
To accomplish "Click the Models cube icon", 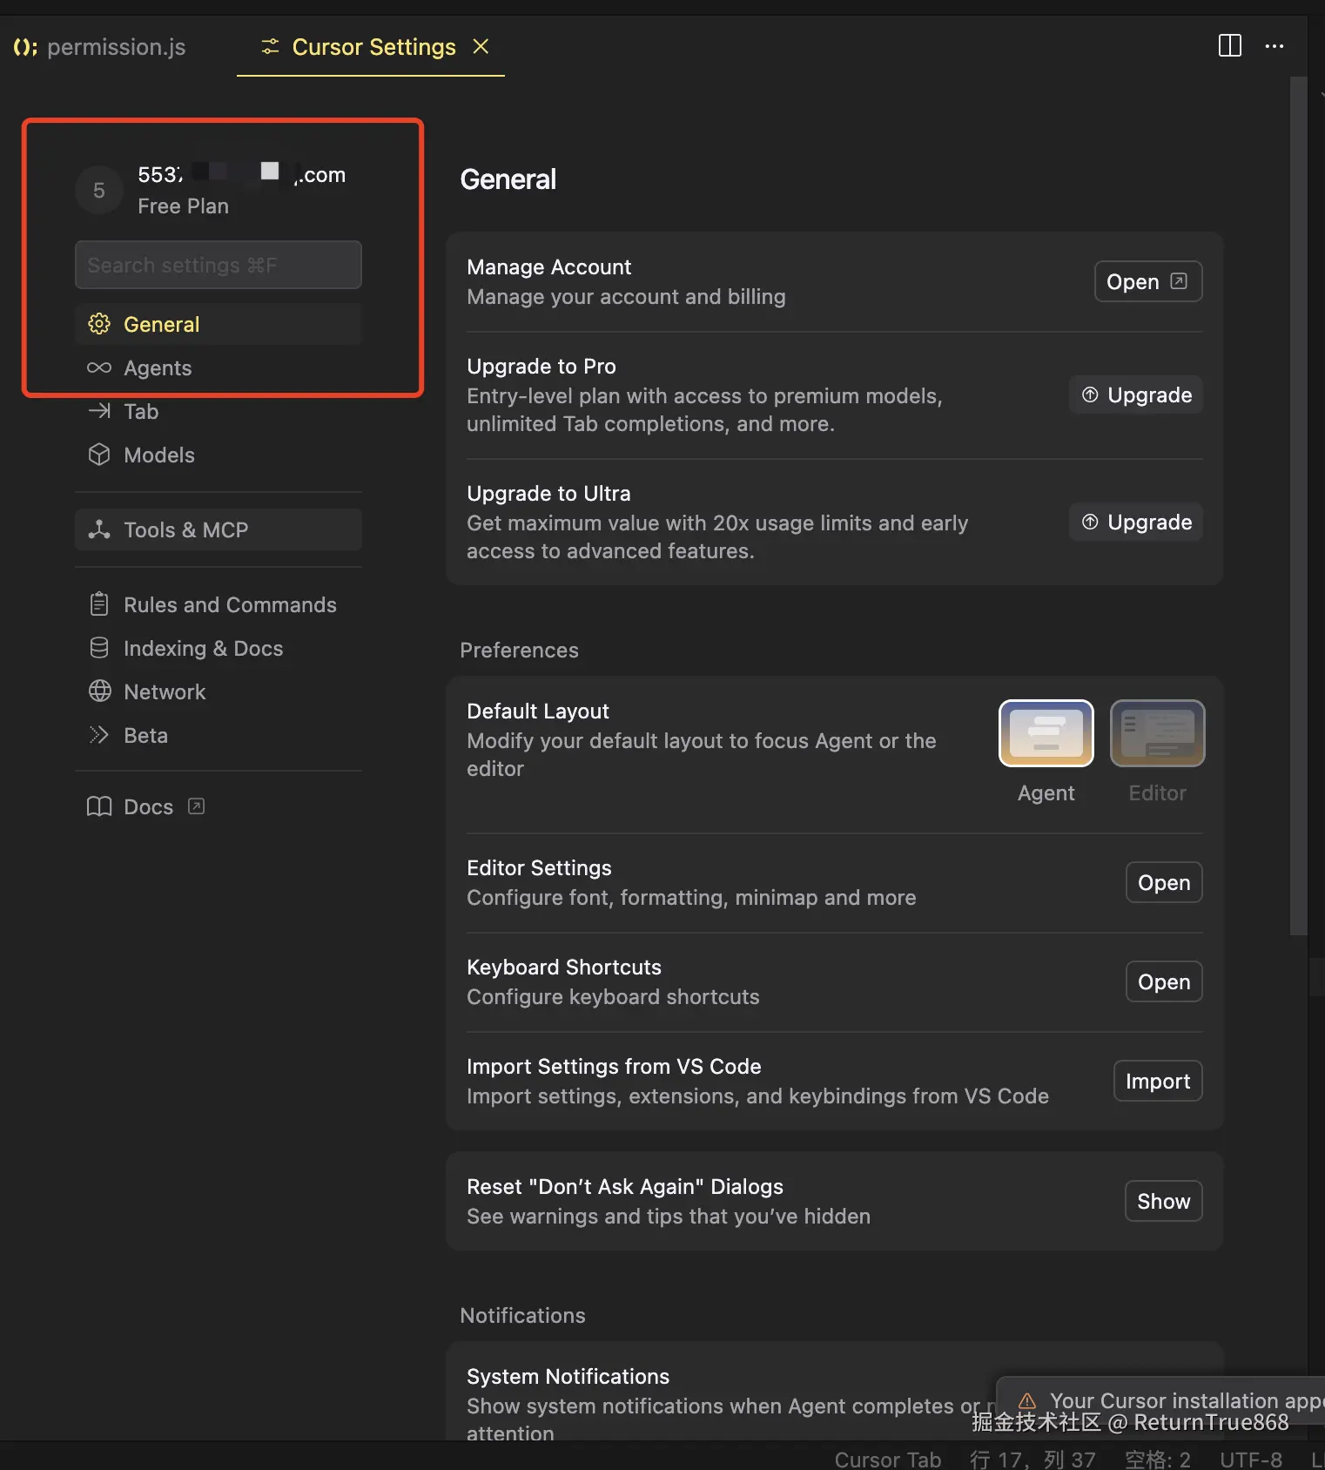I will click(99, 455).
